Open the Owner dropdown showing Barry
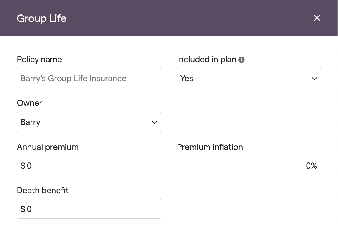Image resolution: width=338 pixels, height=234 pixels. pos(89,122)
